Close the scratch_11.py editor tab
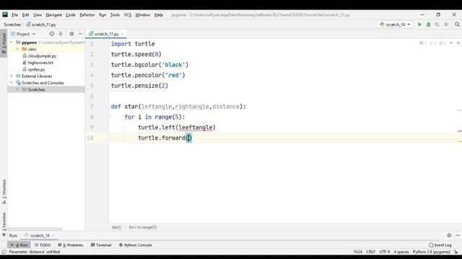 (x=123, y=34)
